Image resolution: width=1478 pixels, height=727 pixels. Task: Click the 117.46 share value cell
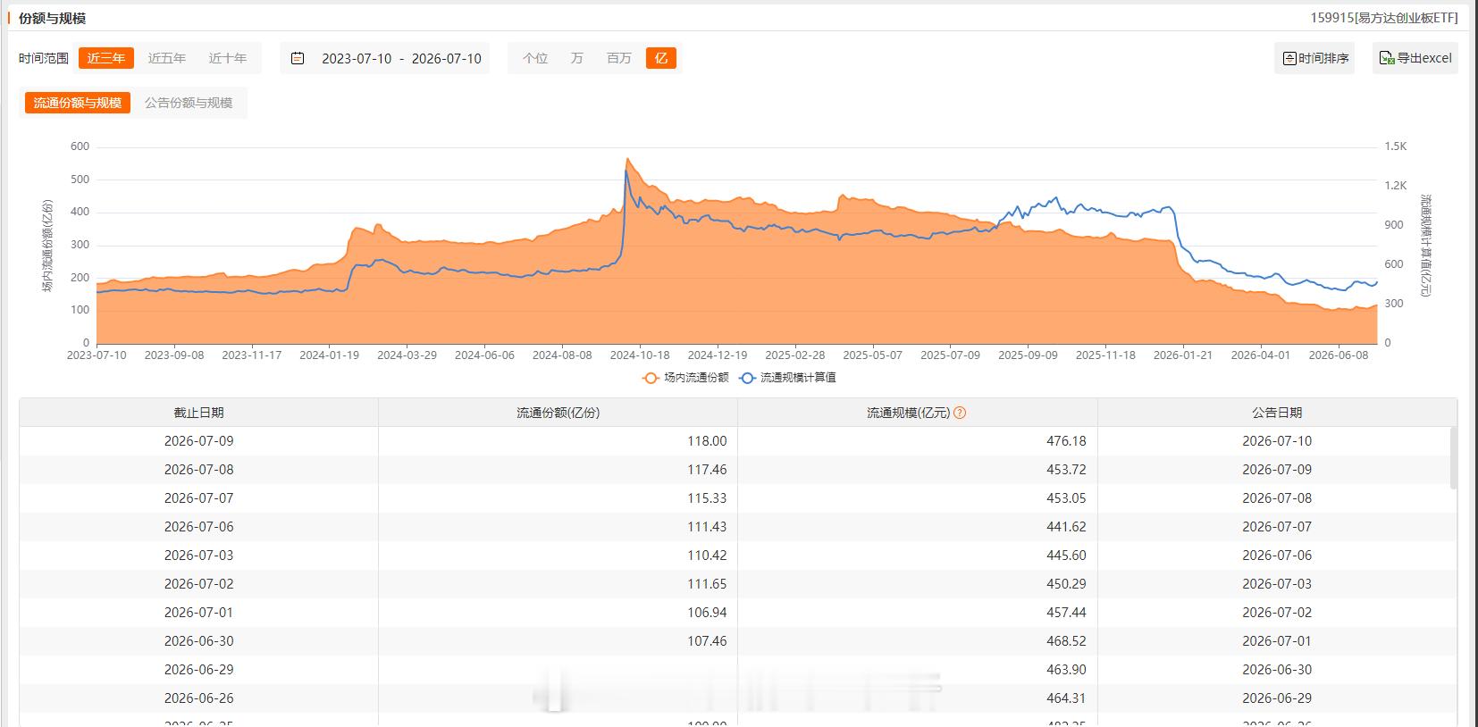click(558, 470)
